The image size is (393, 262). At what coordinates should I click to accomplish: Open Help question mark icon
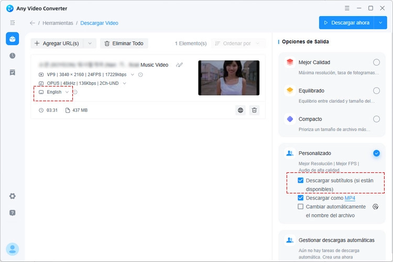(12, 213)
